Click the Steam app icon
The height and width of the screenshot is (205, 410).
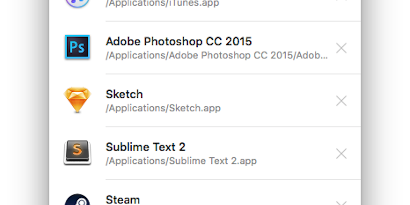pyautogui.click(x=77, y=200)
